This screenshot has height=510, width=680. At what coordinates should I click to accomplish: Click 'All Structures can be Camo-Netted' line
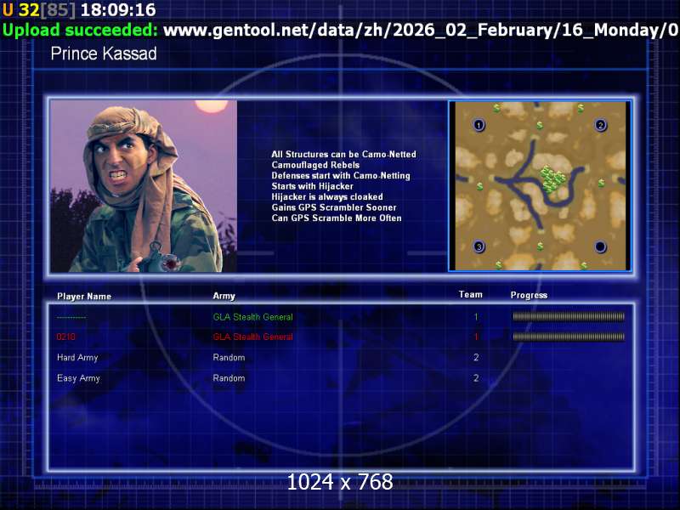(344, 155)
